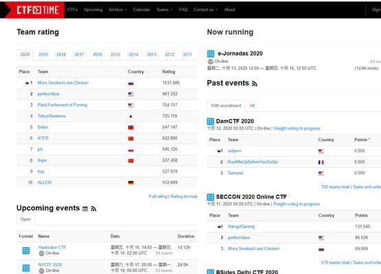Open the Upcoming events calendar icon

click(x=85, y=209)
